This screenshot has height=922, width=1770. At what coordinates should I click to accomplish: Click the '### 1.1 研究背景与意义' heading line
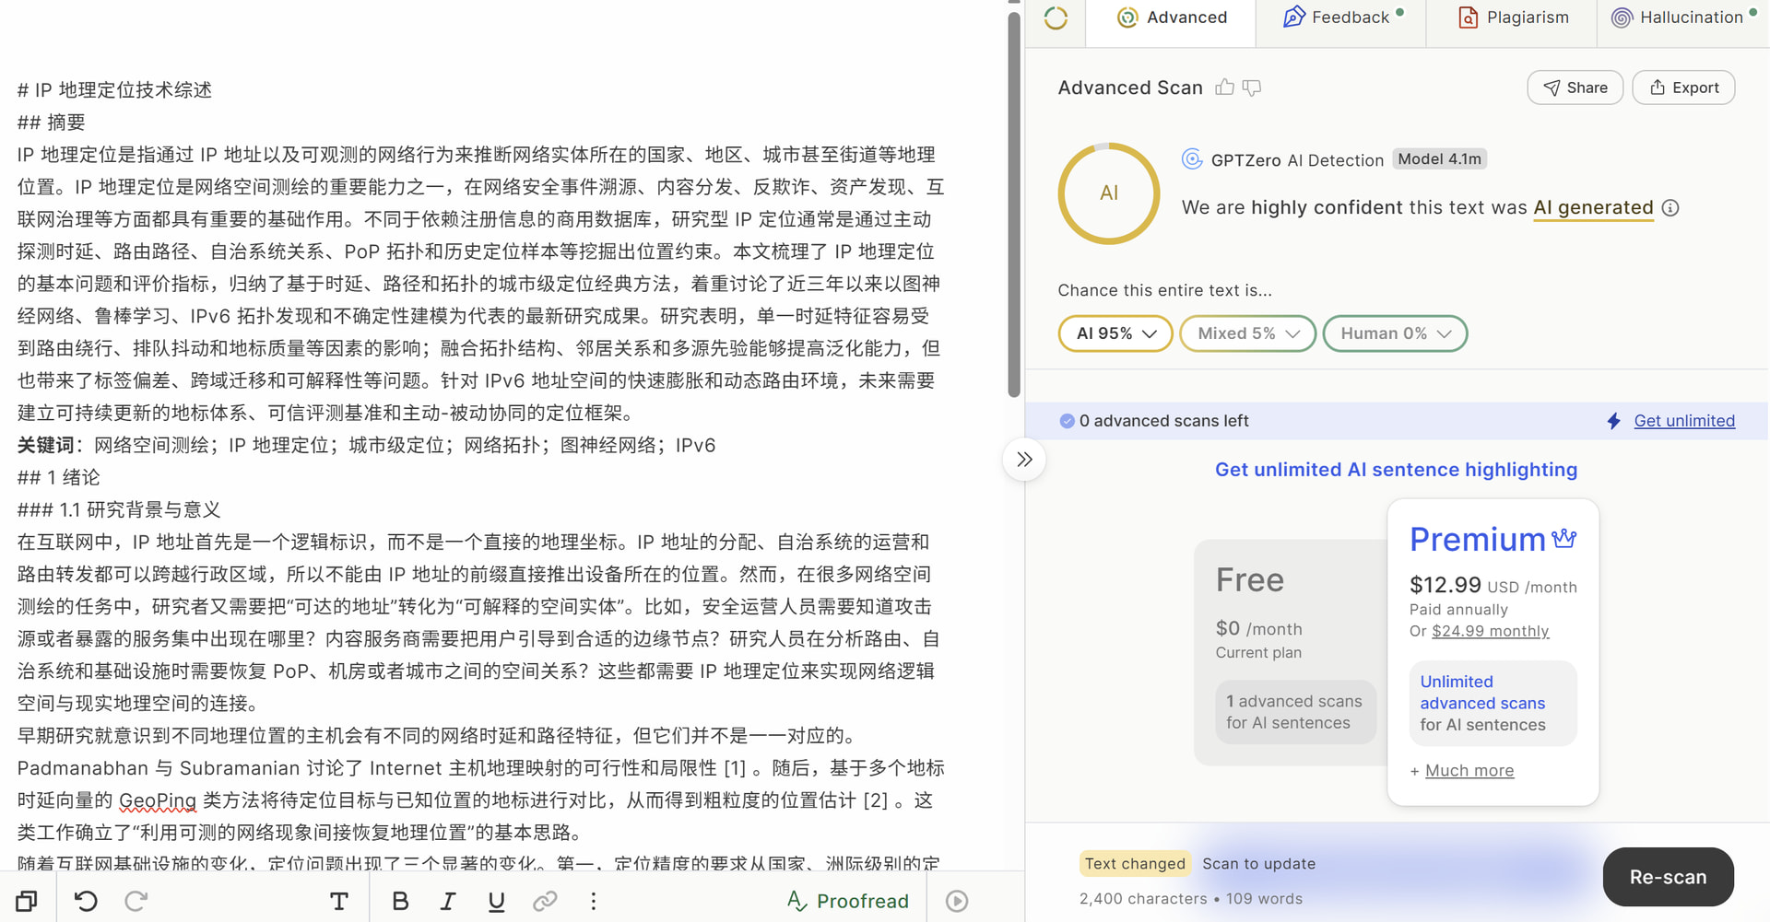[119, 510]
